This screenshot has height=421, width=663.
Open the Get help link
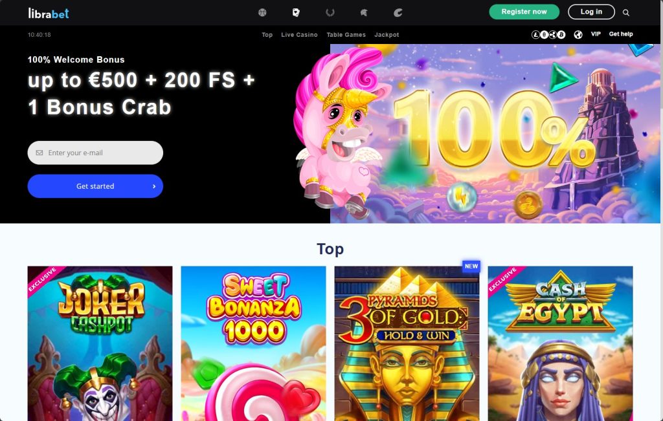(x=621, y=34)
